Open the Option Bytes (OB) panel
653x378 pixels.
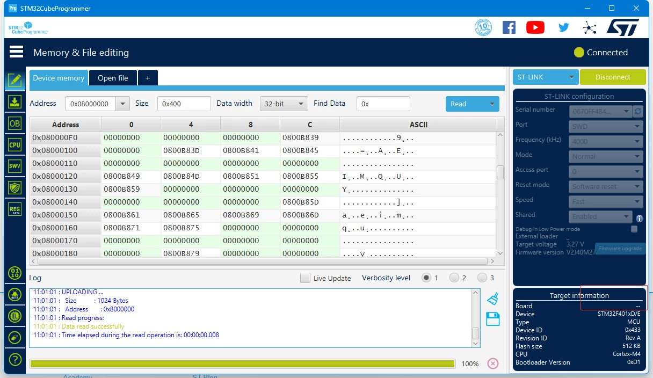(x=15, y=123)
